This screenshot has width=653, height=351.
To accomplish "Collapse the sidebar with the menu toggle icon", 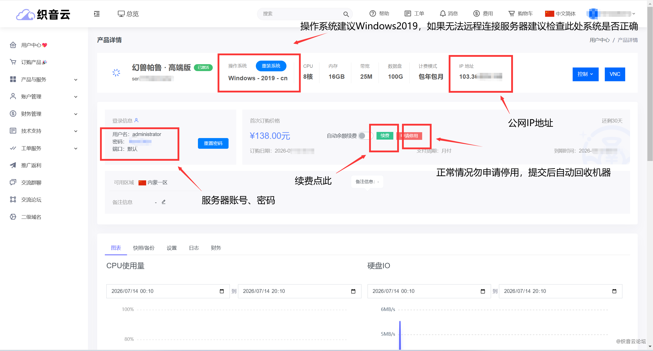I will coord(97,14).
